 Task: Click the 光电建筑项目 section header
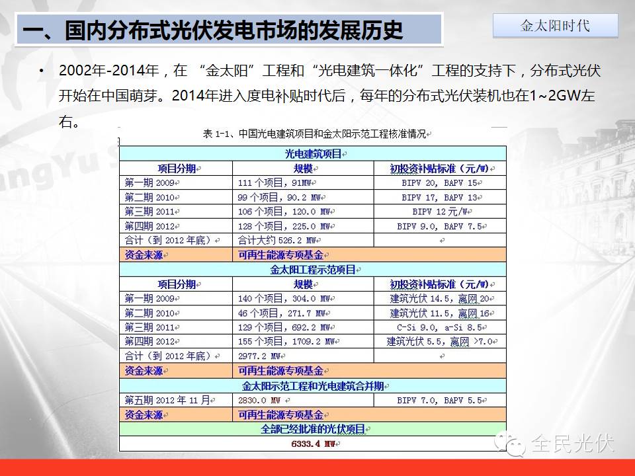[313, 154]
